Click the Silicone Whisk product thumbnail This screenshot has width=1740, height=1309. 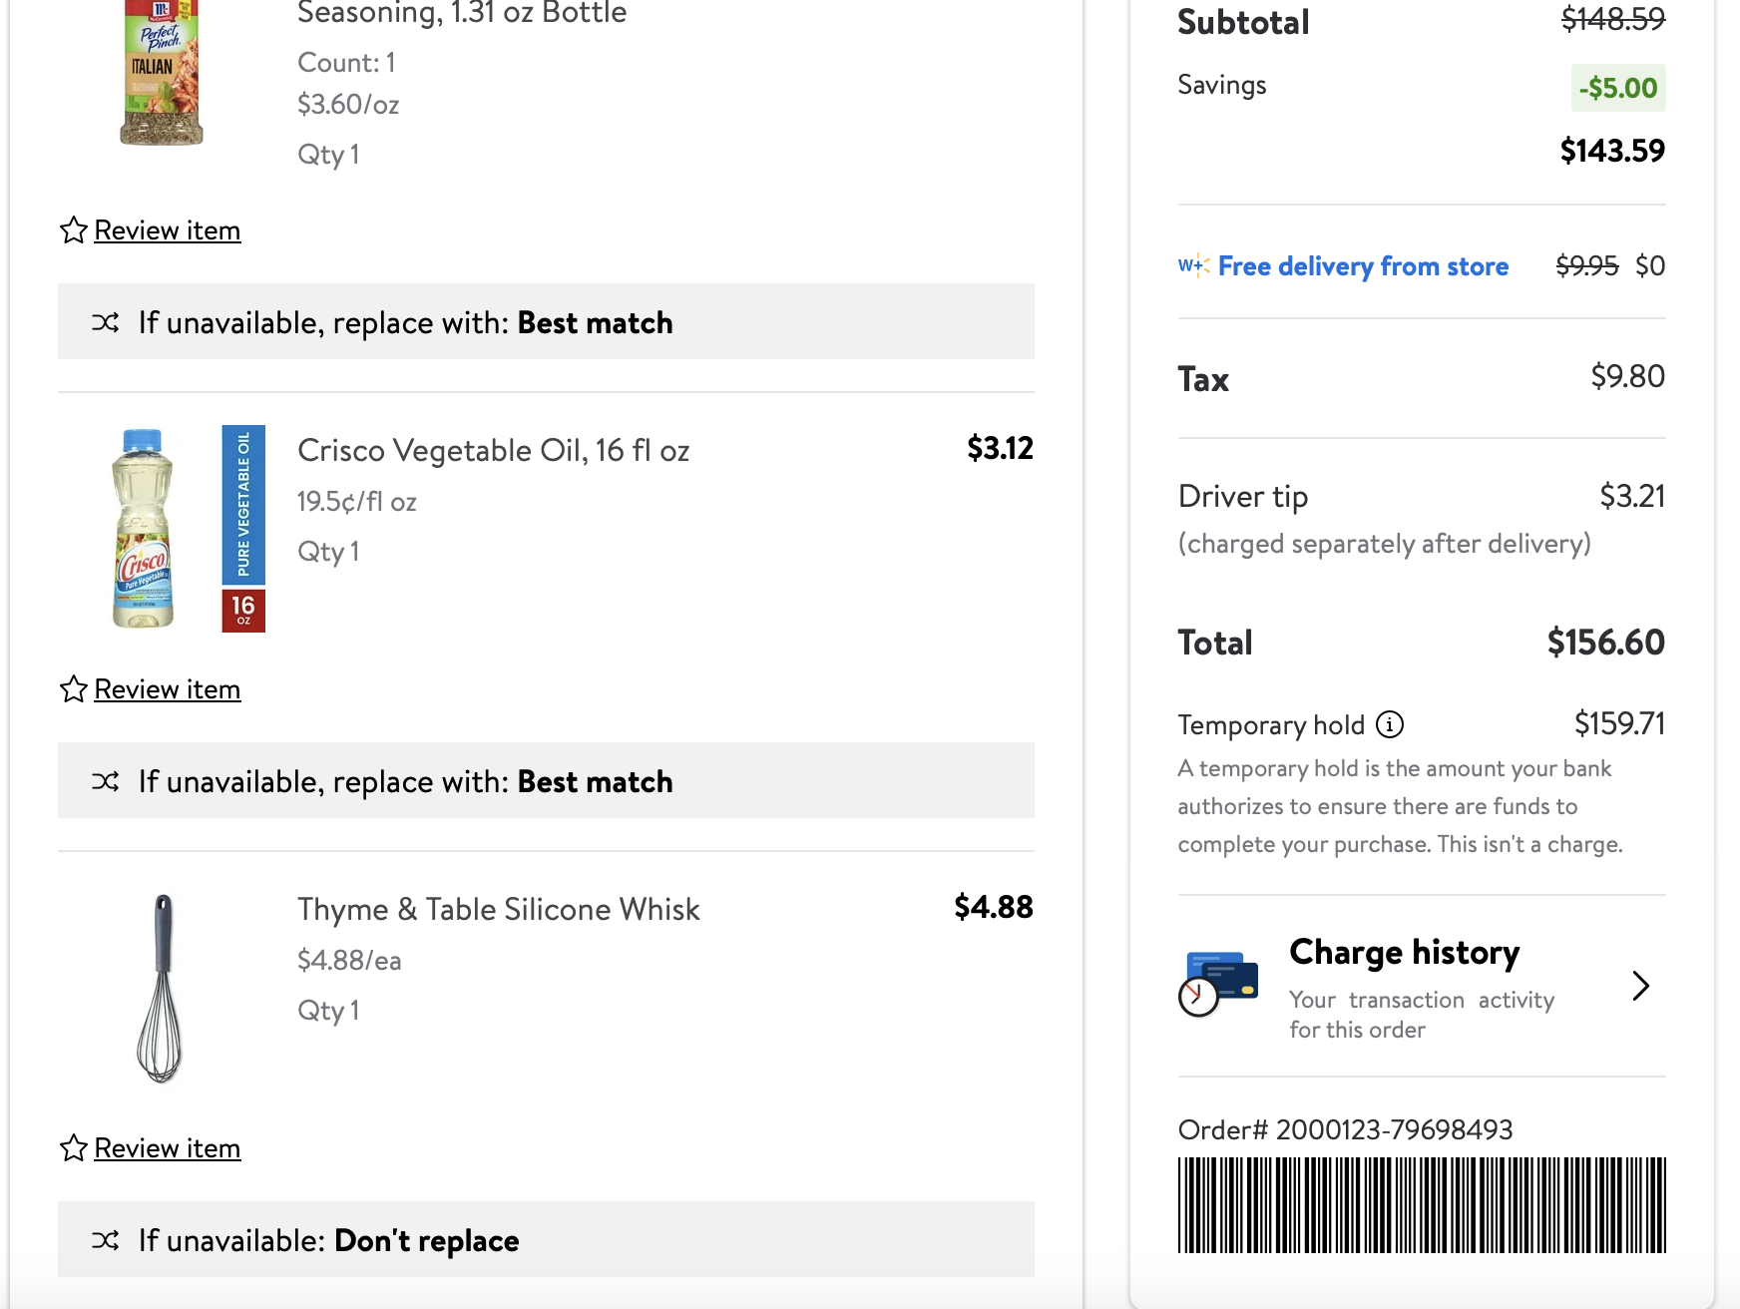coord(160,988)
